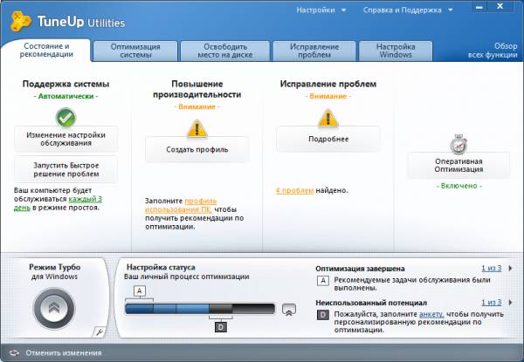Select the Состояние и рекомендации tab
Image resolution: width=524 pixels, height=362 pixels.
coord(46,51)
